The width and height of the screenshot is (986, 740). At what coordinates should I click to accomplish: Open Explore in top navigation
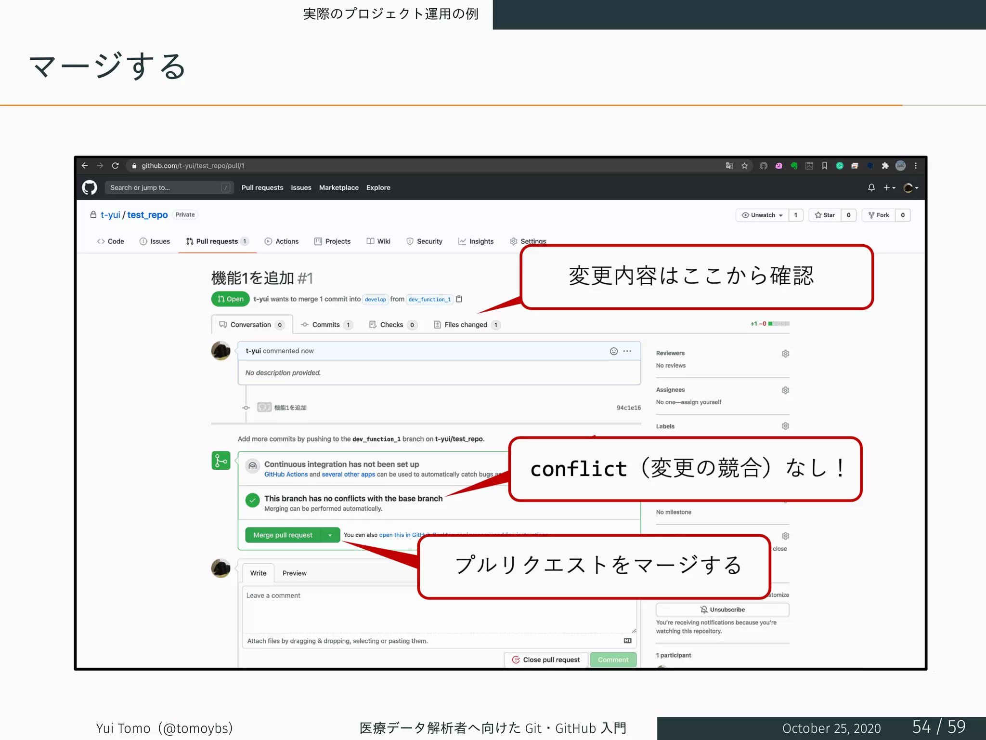tap(378, 187)
